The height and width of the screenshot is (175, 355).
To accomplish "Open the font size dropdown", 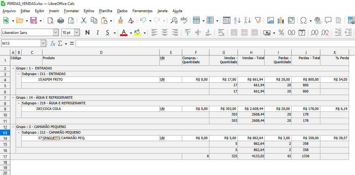I will tap(77, 32).
